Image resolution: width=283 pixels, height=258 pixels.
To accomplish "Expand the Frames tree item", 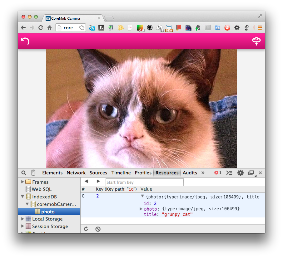I will coord(22,182).
